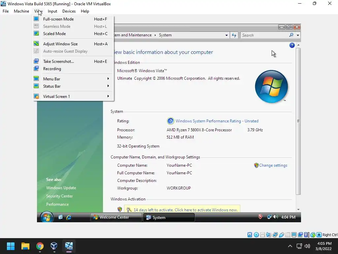This screenshot has width=338, height=254.
Task: Click the scroll up arrow in System window
Action: coord(298,45)
